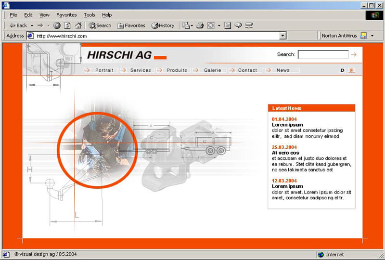The height and width of the screenshot is (260, 385).
Task: Click the network computer toolbar icon
Action: pyautogui.click(x=249, y=26)
